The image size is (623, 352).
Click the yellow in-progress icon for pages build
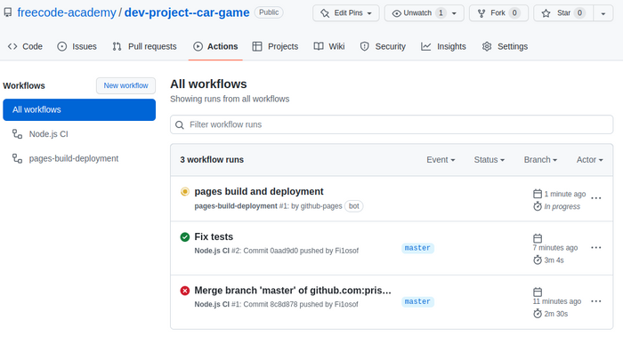click(185, 192)
